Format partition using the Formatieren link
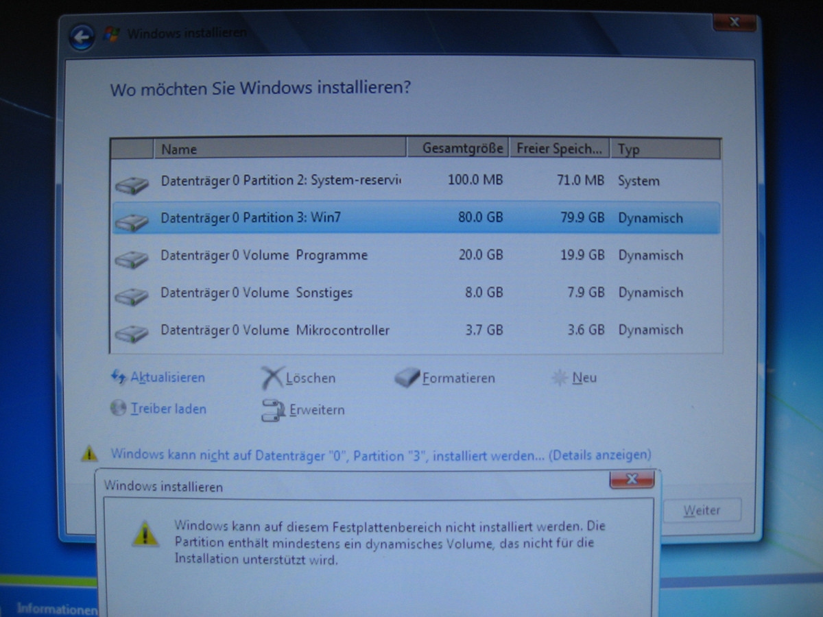The image size is (823, 617). (x=459, y=378)
